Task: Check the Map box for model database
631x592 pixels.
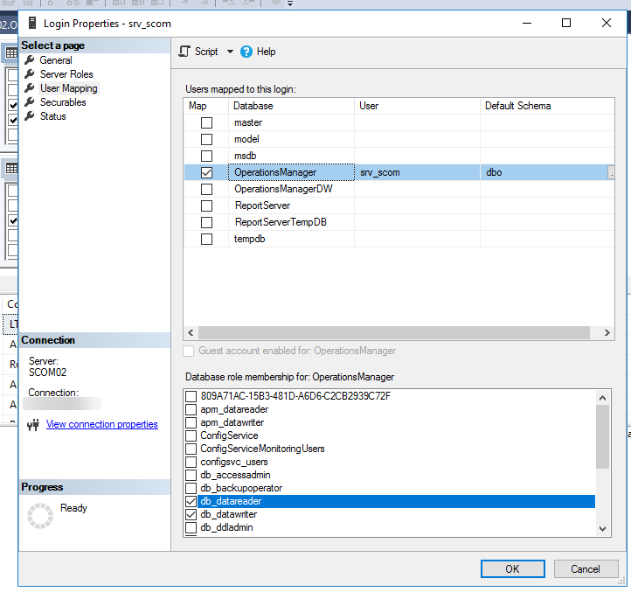Action: (x=206, y=139)
